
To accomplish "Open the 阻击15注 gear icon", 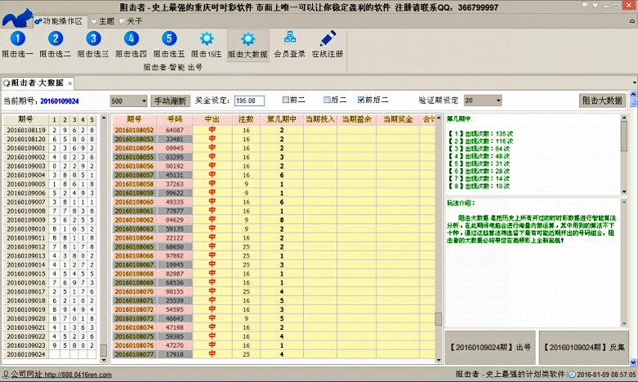I will pos(207,39).
